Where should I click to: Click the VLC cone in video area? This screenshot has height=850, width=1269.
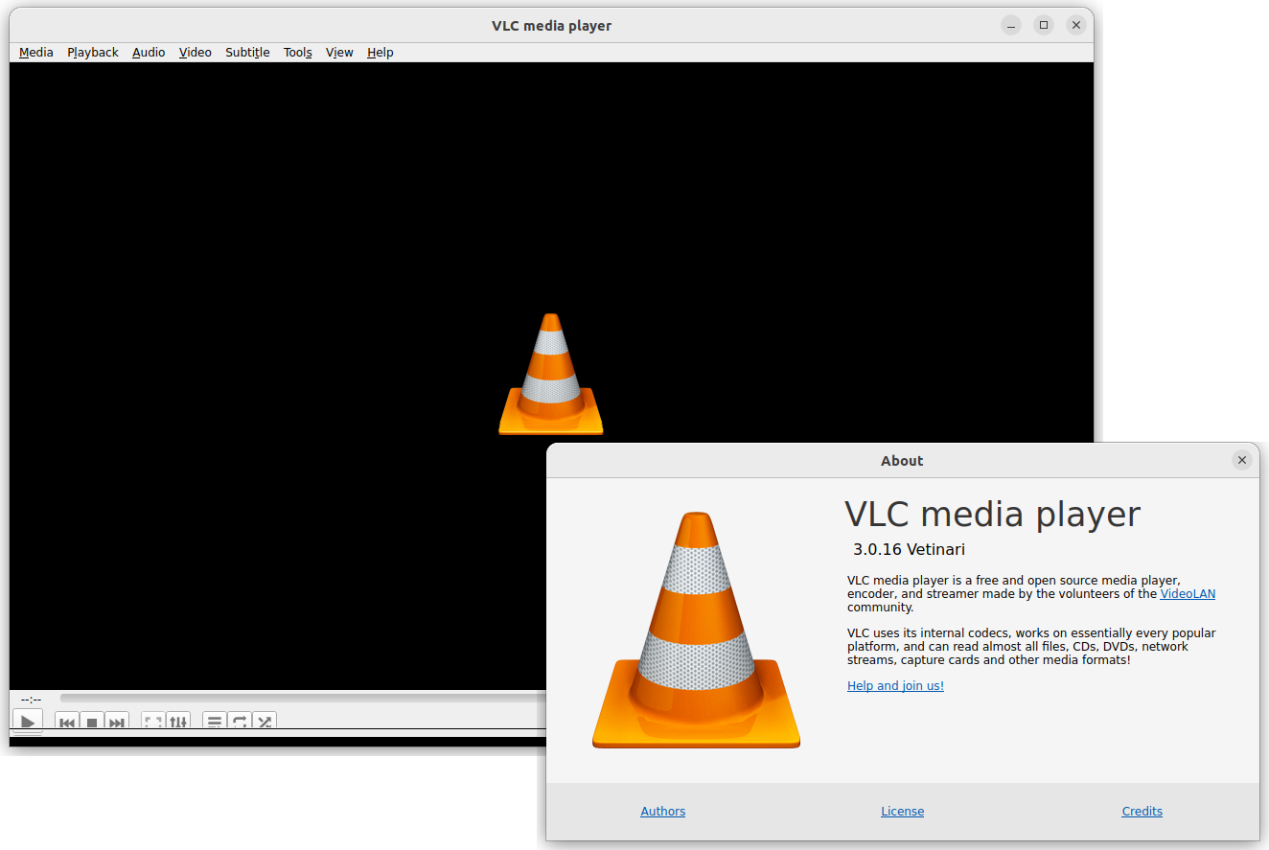pos(551,374)
